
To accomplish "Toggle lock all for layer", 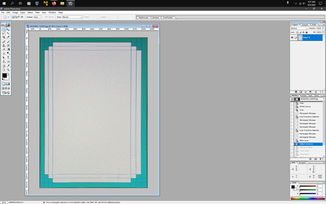I will (x=306, y=32).
